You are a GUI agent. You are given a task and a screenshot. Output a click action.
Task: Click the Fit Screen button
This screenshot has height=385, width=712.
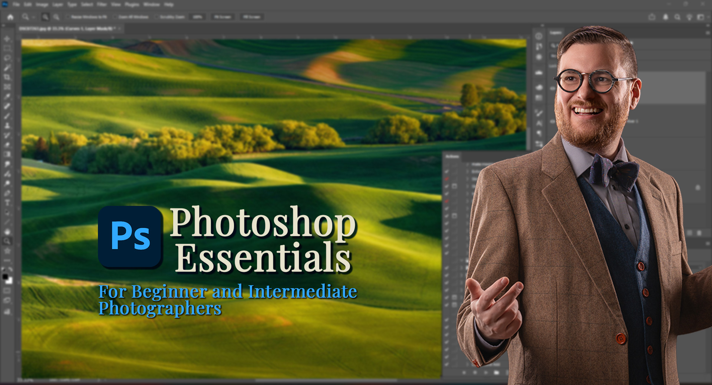[223, 17]
